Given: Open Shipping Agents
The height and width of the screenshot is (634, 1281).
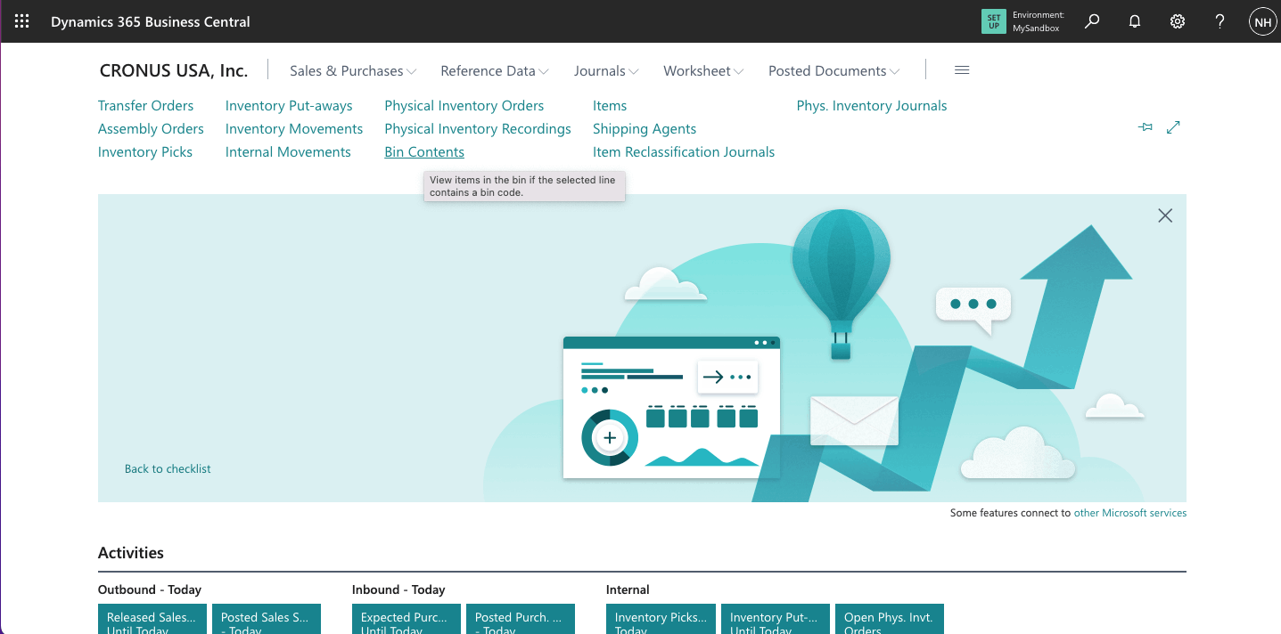Looking at the screenshot, I should click(645, 129).
